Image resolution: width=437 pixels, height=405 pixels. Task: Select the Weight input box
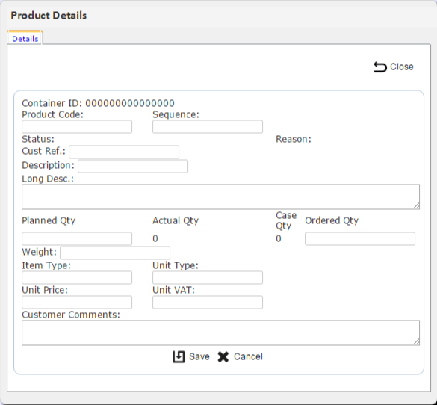pyautogui.click(x=115, y=253)
